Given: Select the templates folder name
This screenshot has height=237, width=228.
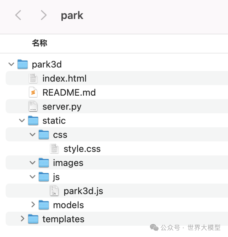Looking at the screenshot, I should pos(64,219).
